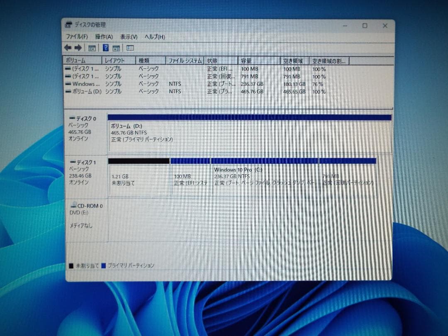Click the disk icon beside ディスク 0
This screenshot has width=448, height=336.
(72, 119)
